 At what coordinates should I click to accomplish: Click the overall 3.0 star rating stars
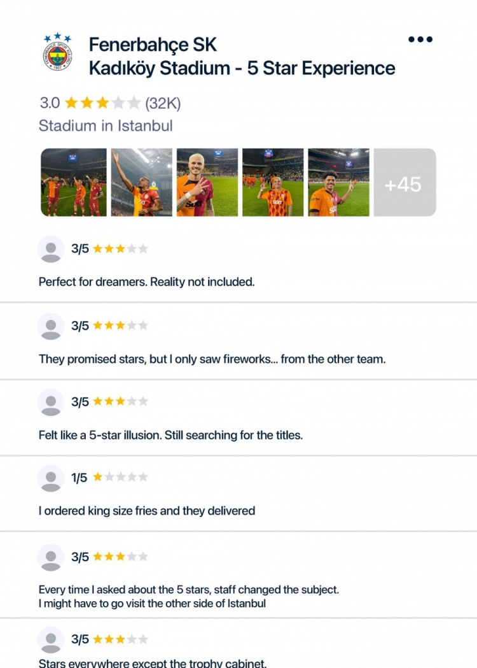click(102, 103)
